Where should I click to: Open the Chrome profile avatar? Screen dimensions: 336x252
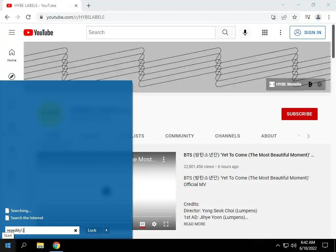318,17
